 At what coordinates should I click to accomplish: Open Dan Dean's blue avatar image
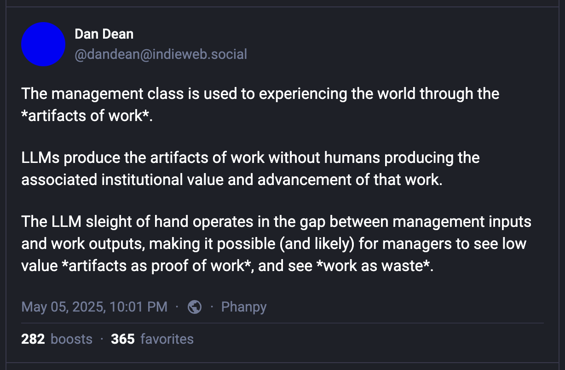(x=43, y=44)
